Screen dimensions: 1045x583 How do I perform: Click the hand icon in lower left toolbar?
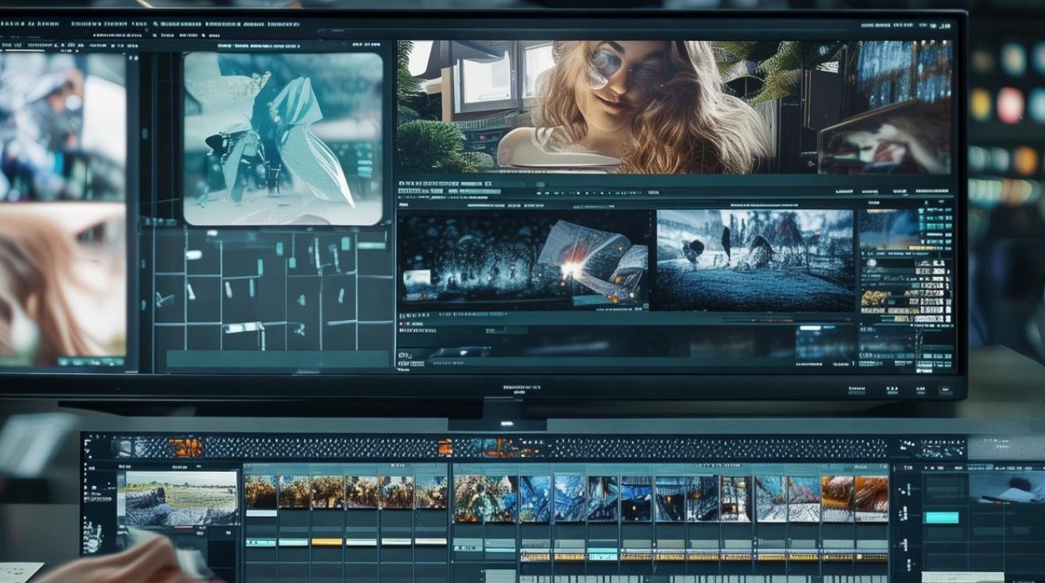(x=93, y=535)
